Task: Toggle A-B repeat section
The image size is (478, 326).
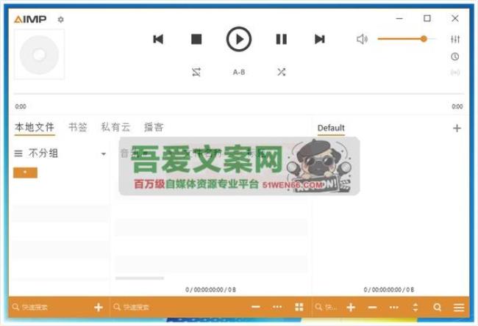Action: pyautogui.click(x=239, y=72)
